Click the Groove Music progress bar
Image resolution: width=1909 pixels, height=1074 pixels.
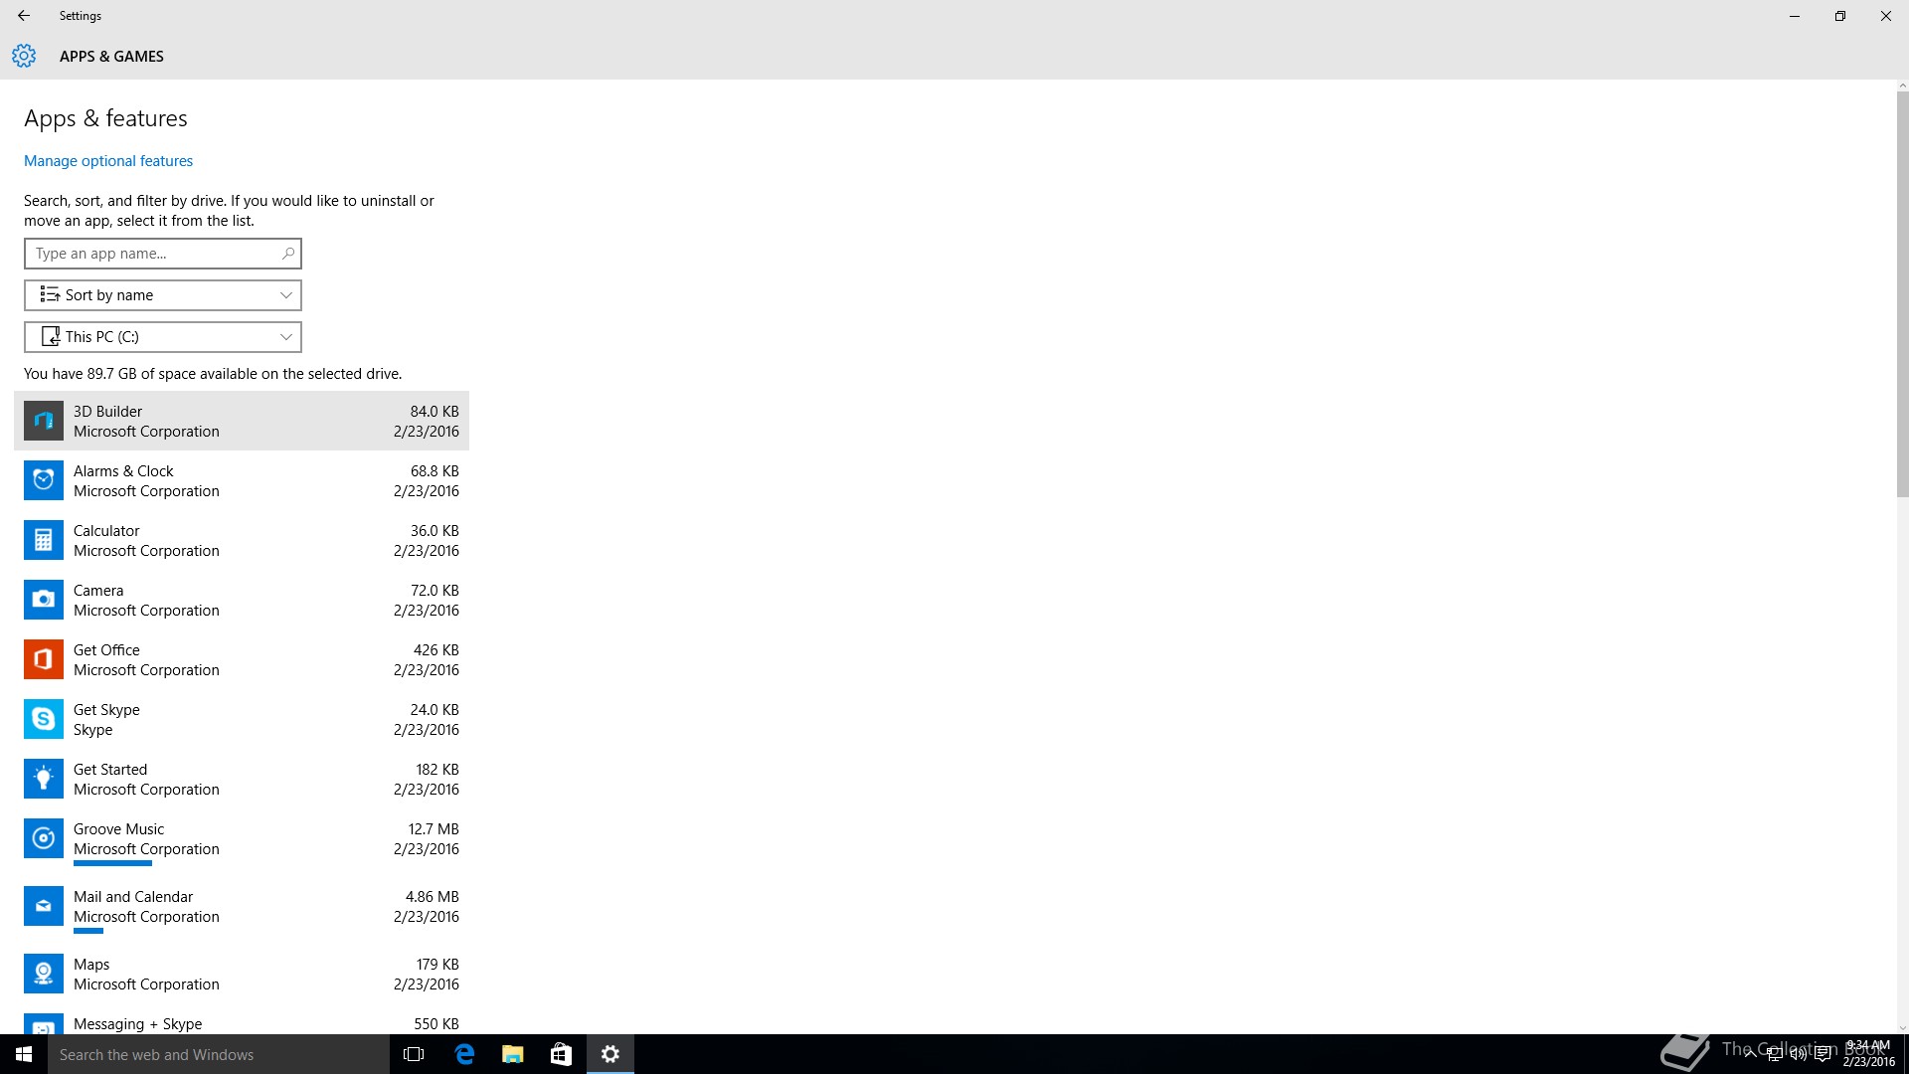click(x=112, y=863)
